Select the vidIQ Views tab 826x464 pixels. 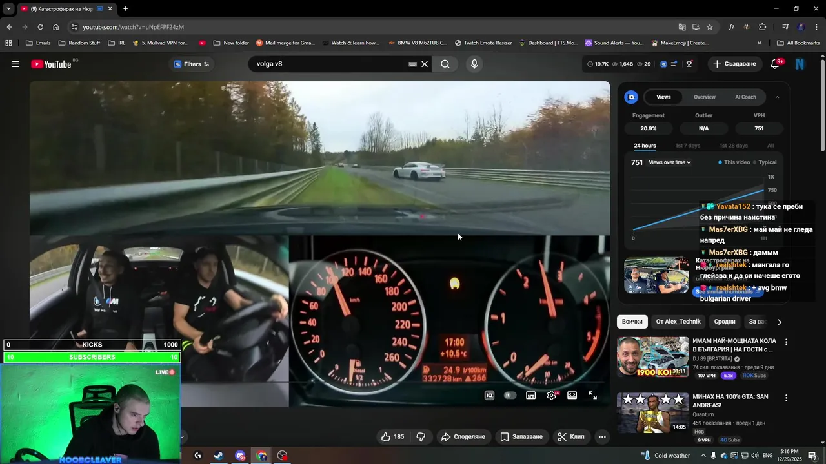(663, 97)
